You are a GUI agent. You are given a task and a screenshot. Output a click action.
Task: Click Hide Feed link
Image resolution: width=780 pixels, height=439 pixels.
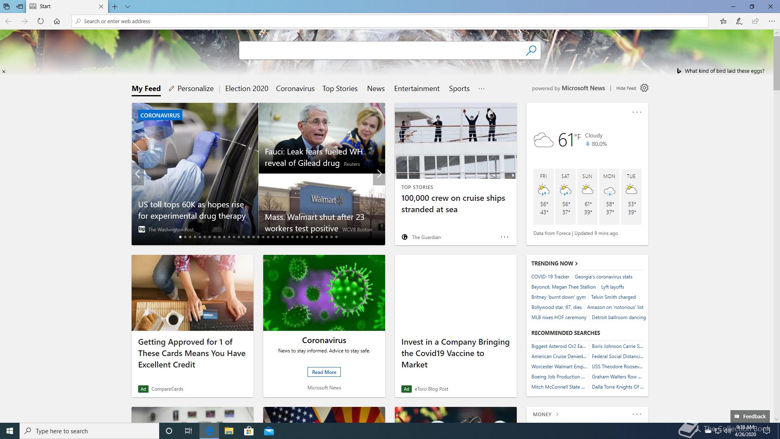(626, 88)
